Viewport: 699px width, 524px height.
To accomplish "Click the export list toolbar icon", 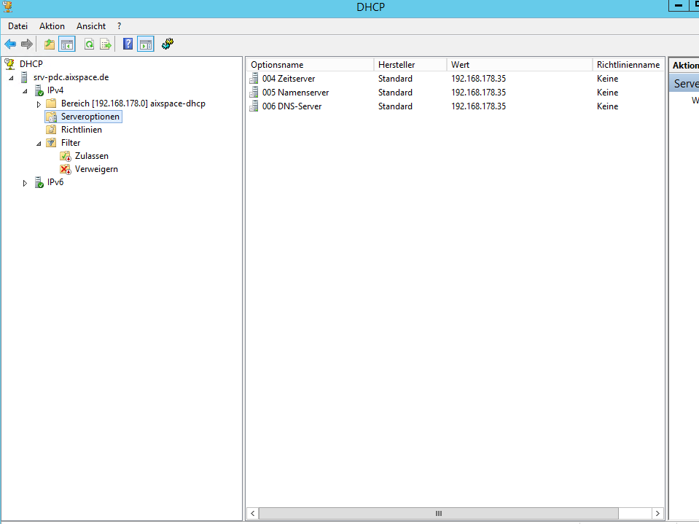I will point(106,44).
